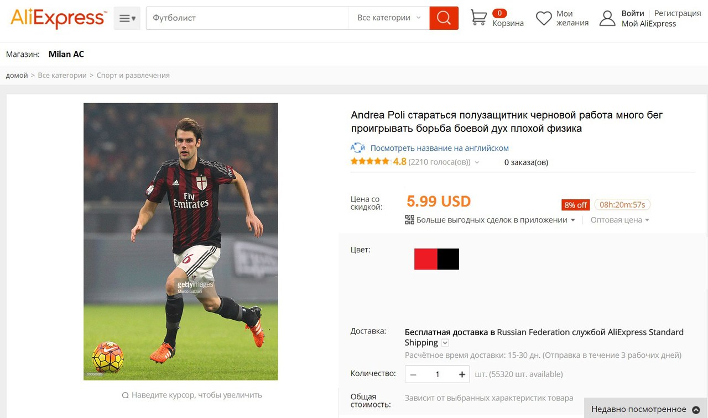This screenshot has width=708, height=418.
Task: Click the AliExpress logo
Action: tap(58, 18)
